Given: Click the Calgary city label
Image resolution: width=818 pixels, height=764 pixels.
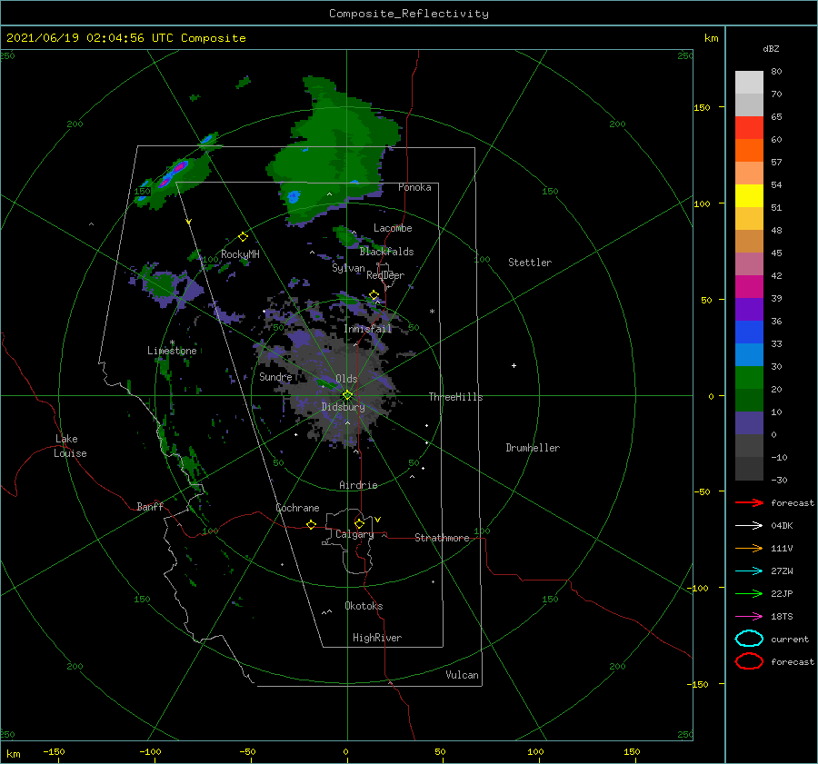Looking at the screenshot, I should coord(354,534).
